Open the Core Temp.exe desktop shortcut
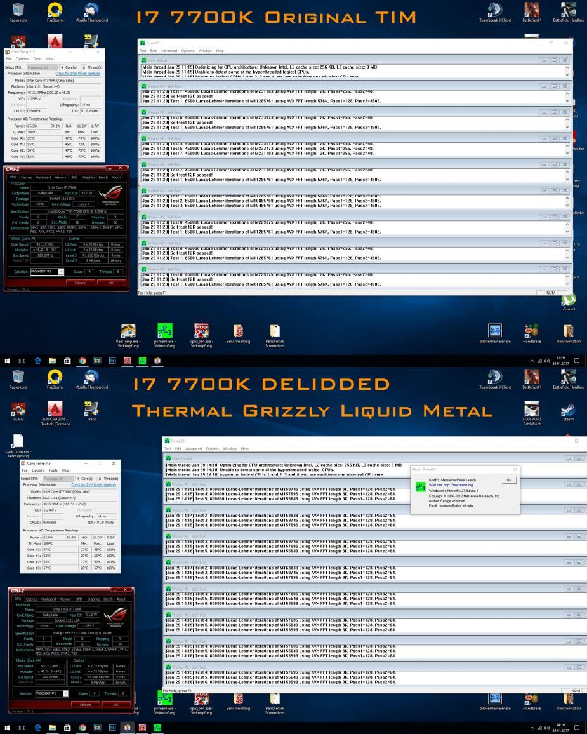This screenshot has height=734, width=587. pos(18,445)
